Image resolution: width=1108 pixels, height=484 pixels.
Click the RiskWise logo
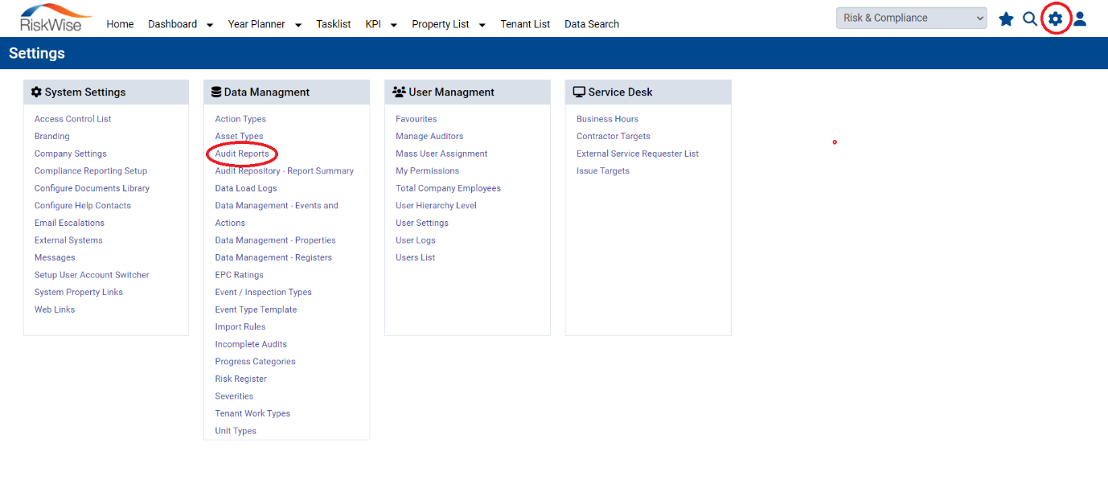coord(55,18)
